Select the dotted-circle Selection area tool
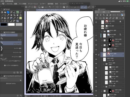This screenshot has height=97, width=130. click(2, 21)
